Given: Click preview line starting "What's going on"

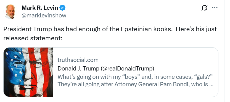Looking at the screenshot, I should coord(135,77).
